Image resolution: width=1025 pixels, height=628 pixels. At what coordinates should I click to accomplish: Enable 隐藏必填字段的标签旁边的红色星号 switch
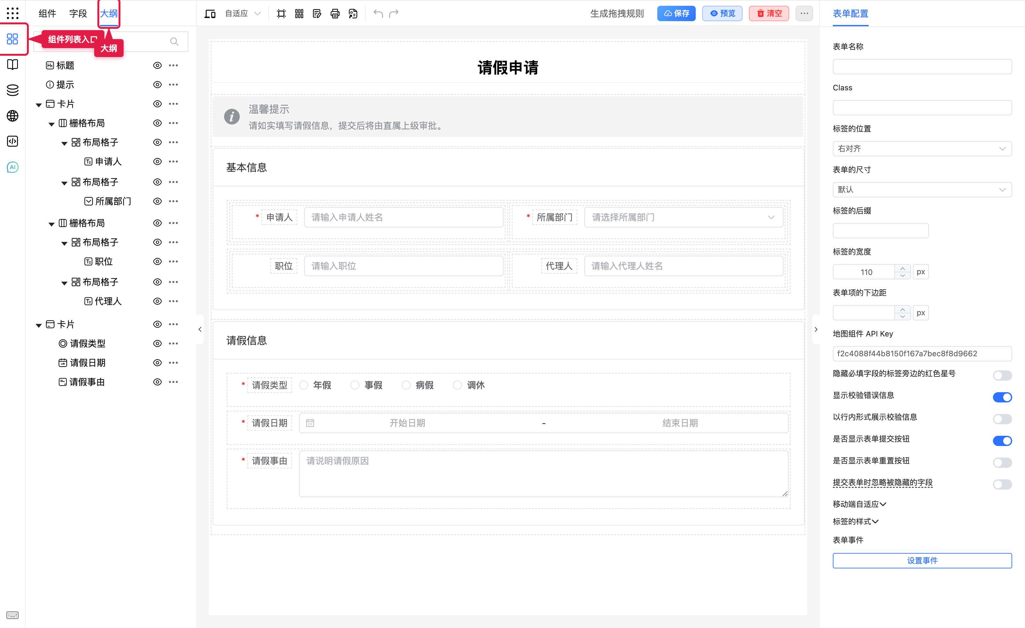coord(1002,376)
